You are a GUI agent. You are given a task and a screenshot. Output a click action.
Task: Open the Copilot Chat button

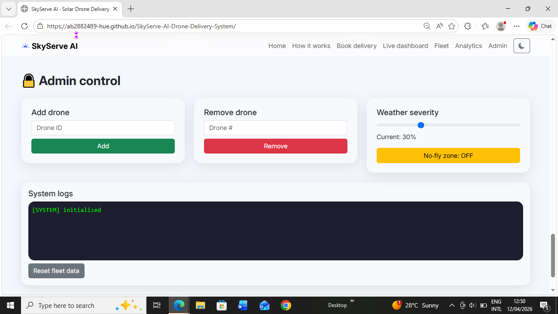pyautogui.click(x=540, y=26)
